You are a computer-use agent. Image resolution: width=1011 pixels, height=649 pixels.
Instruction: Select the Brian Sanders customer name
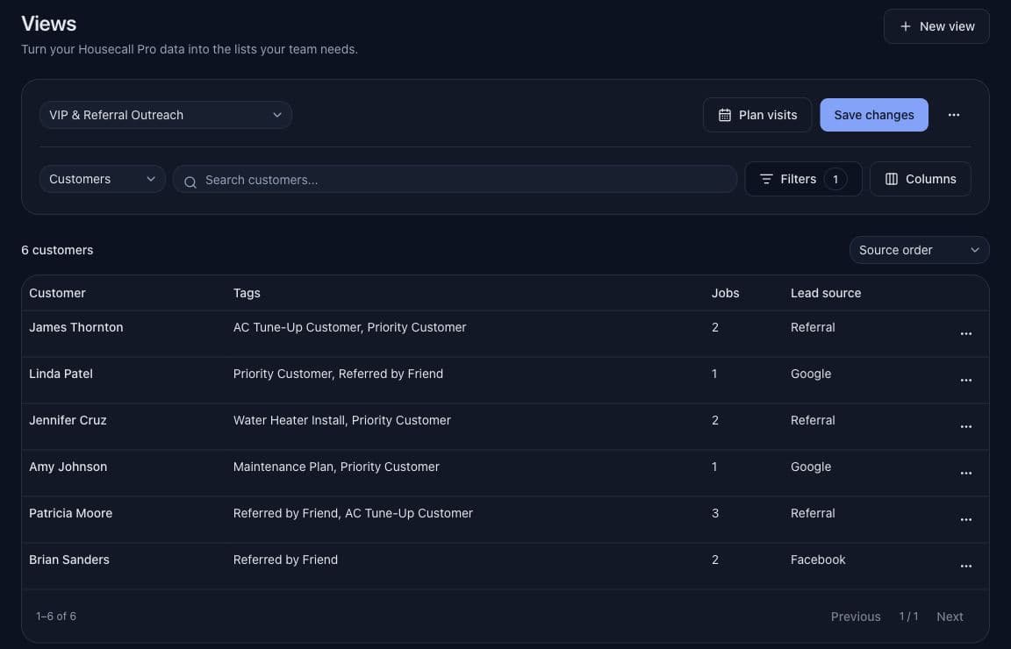(x=69, y=560)
